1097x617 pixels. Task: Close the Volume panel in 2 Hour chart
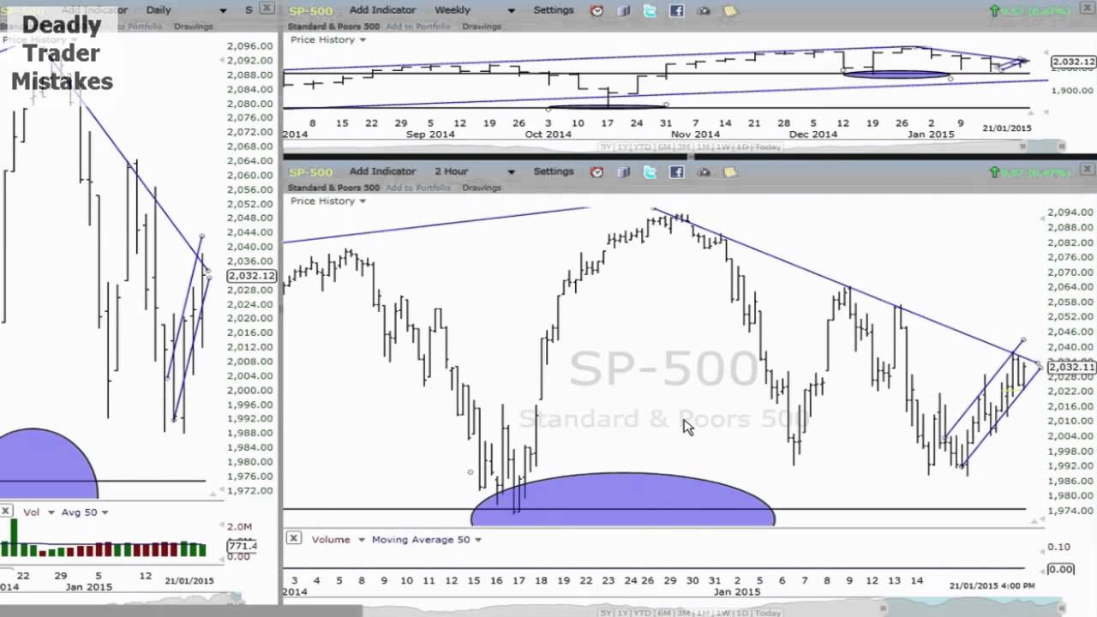293,538
